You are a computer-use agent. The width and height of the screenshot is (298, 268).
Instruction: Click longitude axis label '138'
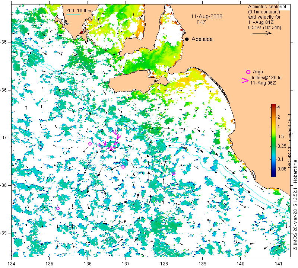point(164,264)
